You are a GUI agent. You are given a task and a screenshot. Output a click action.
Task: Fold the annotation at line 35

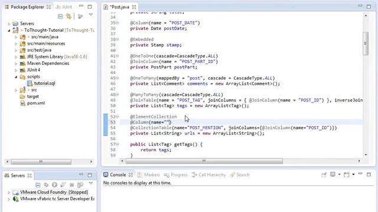pos(118,23)
